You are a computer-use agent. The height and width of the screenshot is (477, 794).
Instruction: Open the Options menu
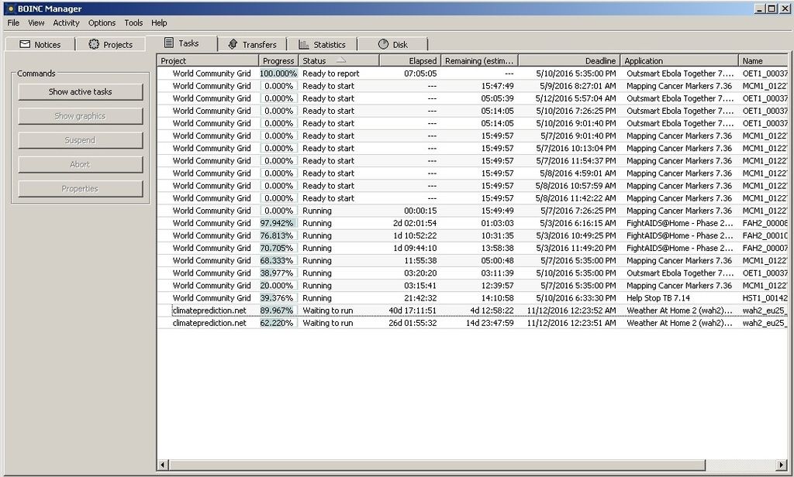[x=102, y=23]
